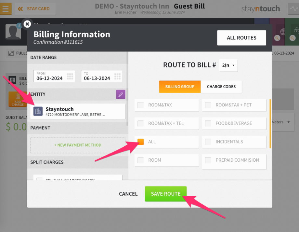The image size is (299, 232).
Task: Open the TO date calendar icon
Action: [117, 76]
